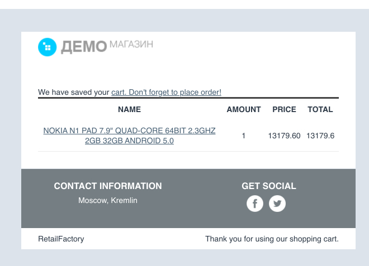Click the blue circular store logo icon
The height and width of the screenshot is (266, 369).
48,47
